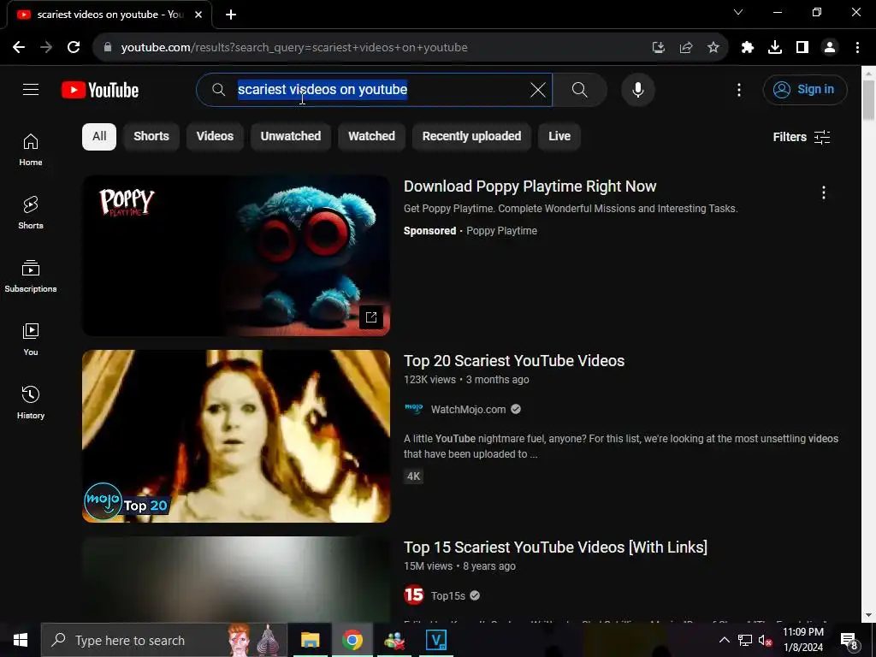The width and height of the screenshot is (876, 657).
Task: Select the Watched filter chip
Action: (x=371, y=136)
